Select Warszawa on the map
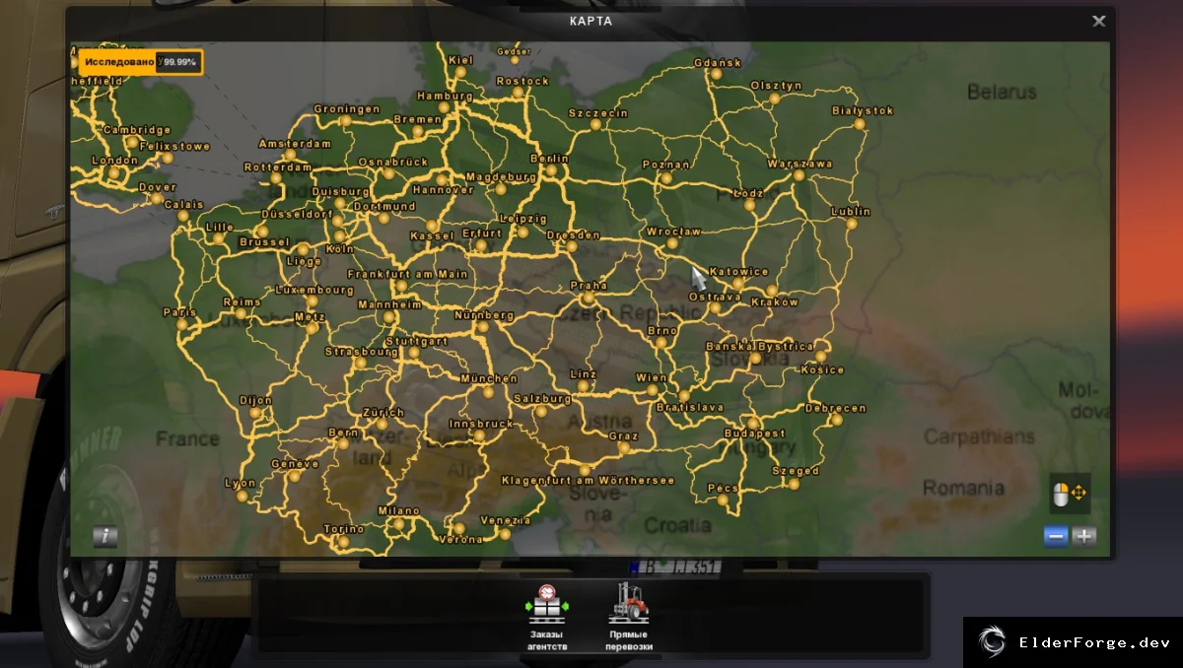 (x=800, y=164)
